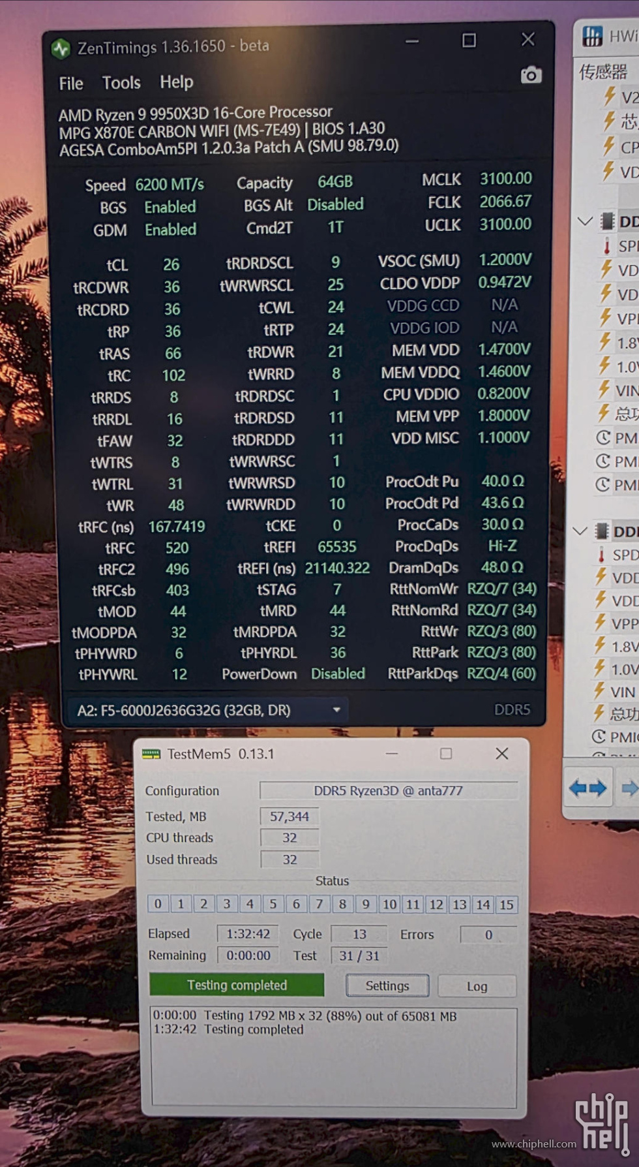Click the tRC value 102
639x1167 pixels.
click(173, 376)
